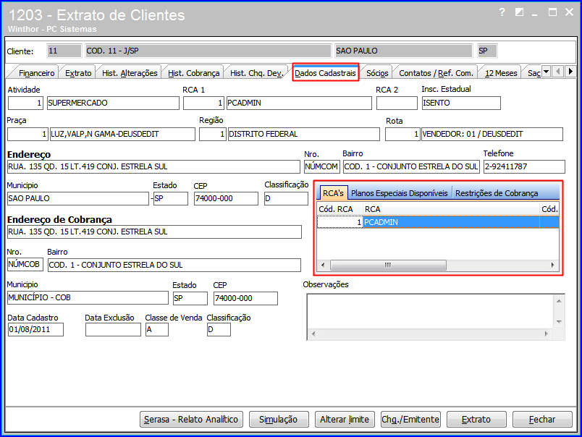Click the Atividade field SUPERMERCADO
Viewport: 582px width, 437px height.
point(113,103)
